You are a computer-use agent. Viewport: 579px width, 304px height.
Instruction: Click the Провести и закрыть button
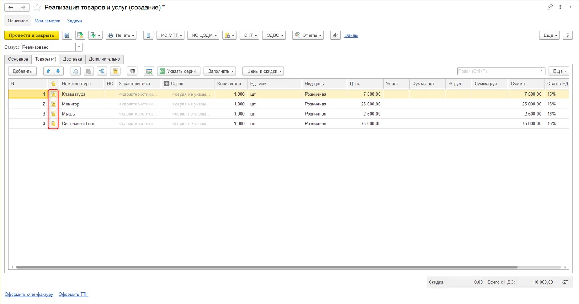31,35
